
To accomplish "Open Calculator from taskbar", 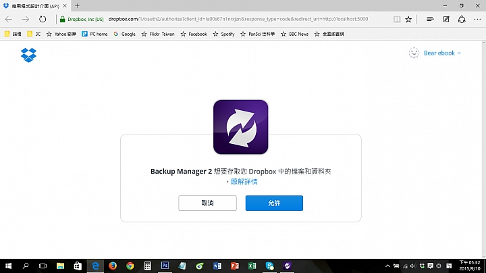I will [x=148, y=266].
